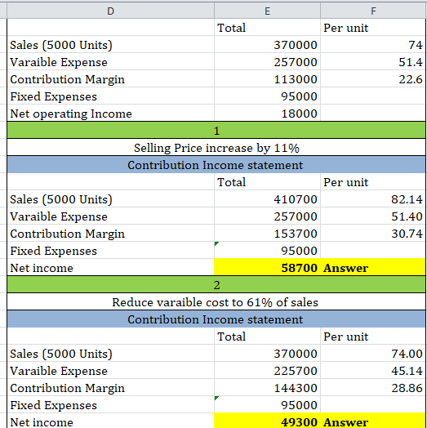Select the Sales (5000 Units) label in the 74.00 row
The height and width of the screenshot is (428, 427).
click(61, 354)
